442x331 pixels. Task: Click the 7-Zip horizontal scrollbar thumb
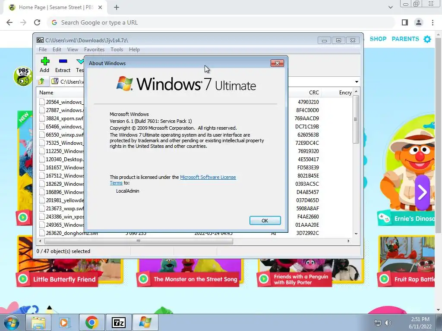point(139,241)
